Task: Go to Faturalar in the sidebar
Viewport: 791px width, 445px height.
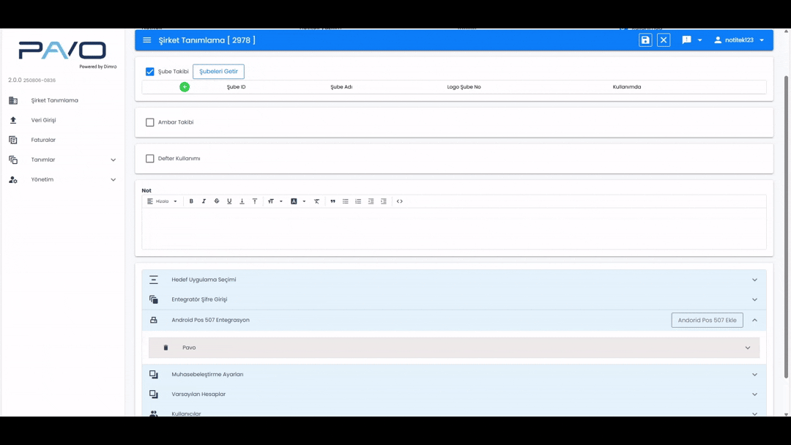Action: pos(43,140)
